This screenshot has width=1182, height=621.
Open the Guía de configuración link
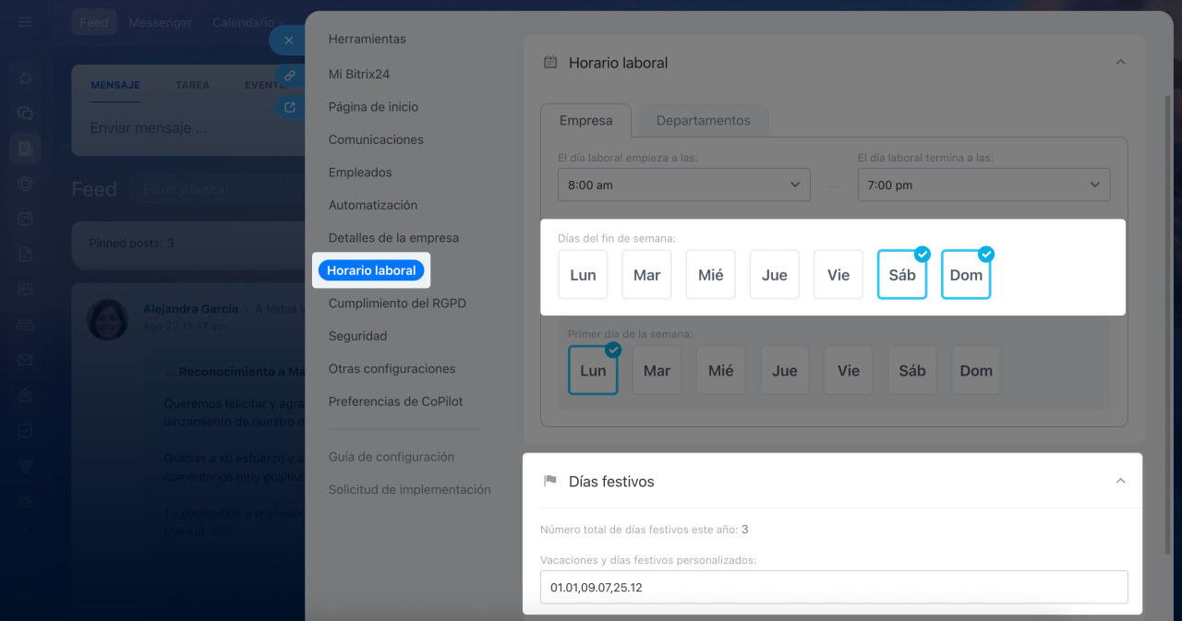391,457
